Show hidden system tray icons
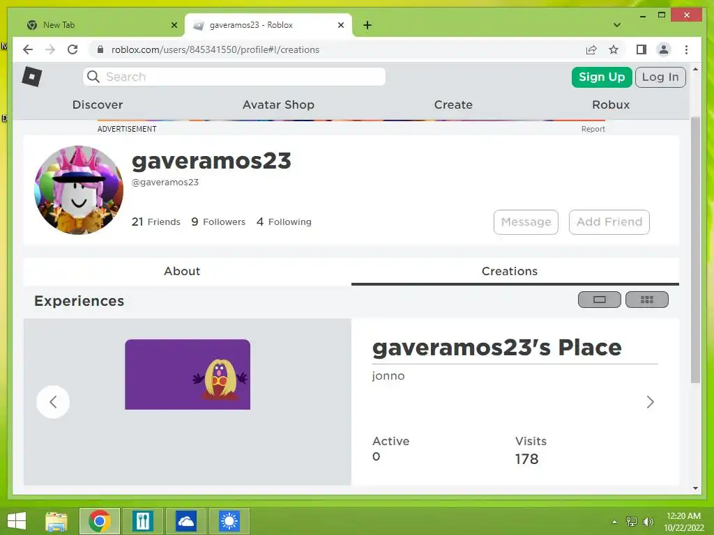The height and width of the screenshot is (535, 714). coord(614,522)
